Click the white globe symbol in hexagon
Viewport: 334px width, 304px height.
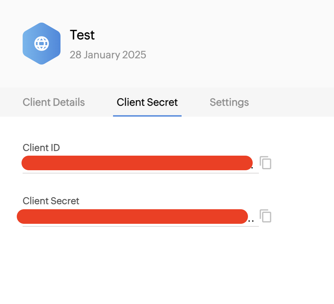pyautogui.click(x=42, y=44)
